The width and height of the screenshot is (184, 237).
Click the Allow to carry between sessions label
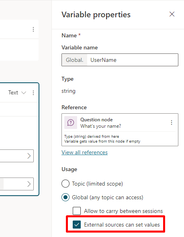point(123,211)
